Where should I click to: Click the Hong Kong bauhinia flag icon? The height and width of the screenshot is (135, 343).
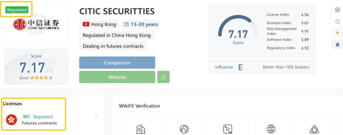11,120
